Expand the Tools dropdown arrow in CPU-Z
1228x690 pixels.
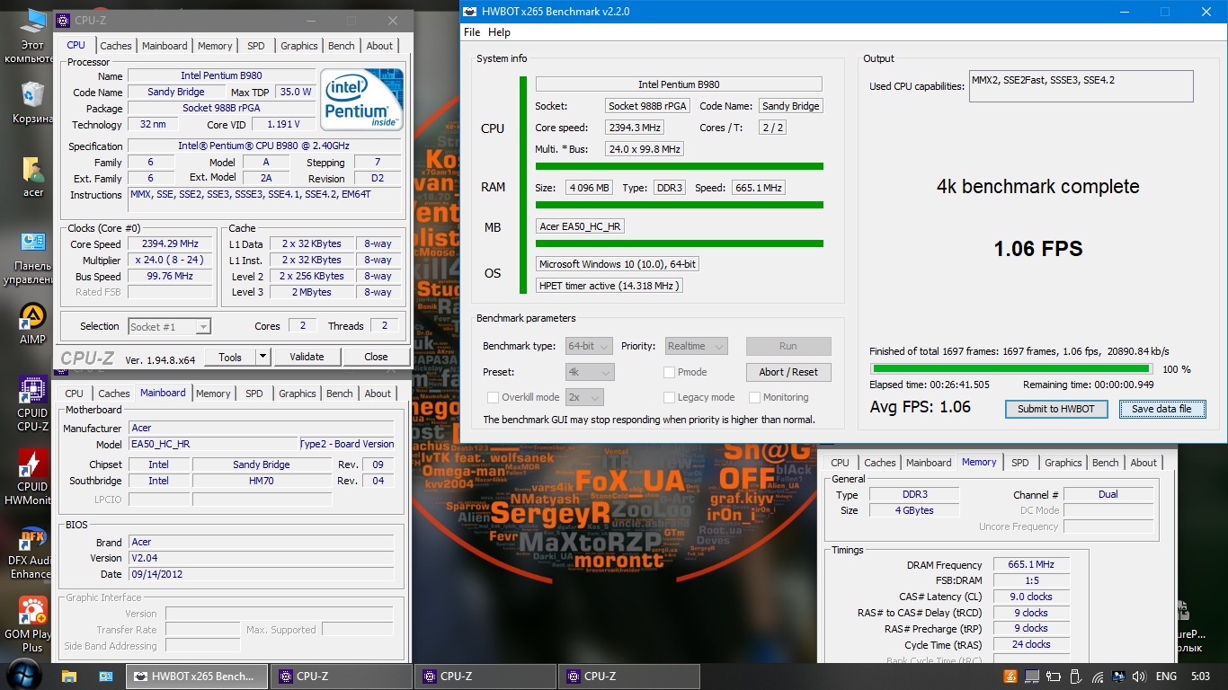(263, 357)
